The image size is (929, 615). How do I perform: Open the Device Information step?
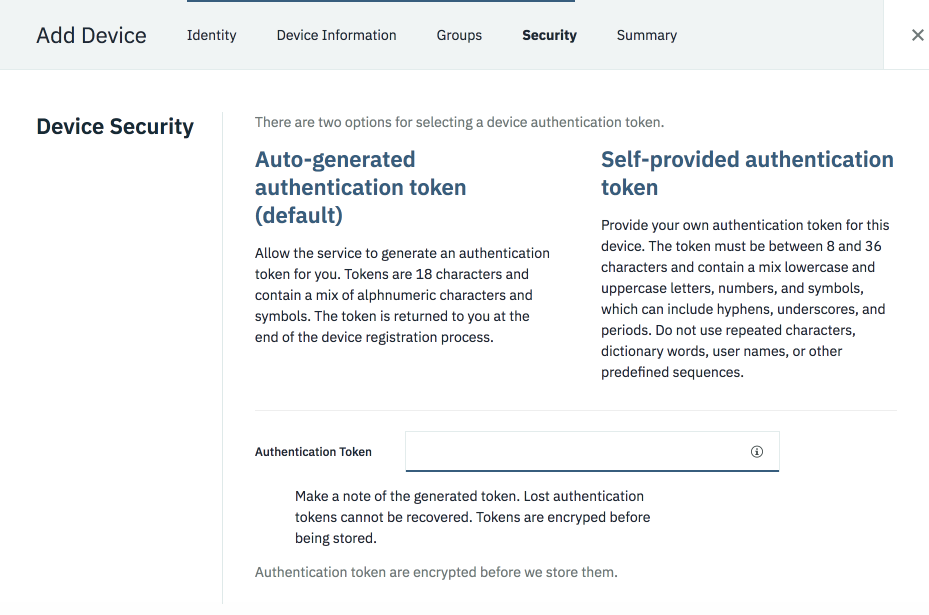(x=336, y=35)
